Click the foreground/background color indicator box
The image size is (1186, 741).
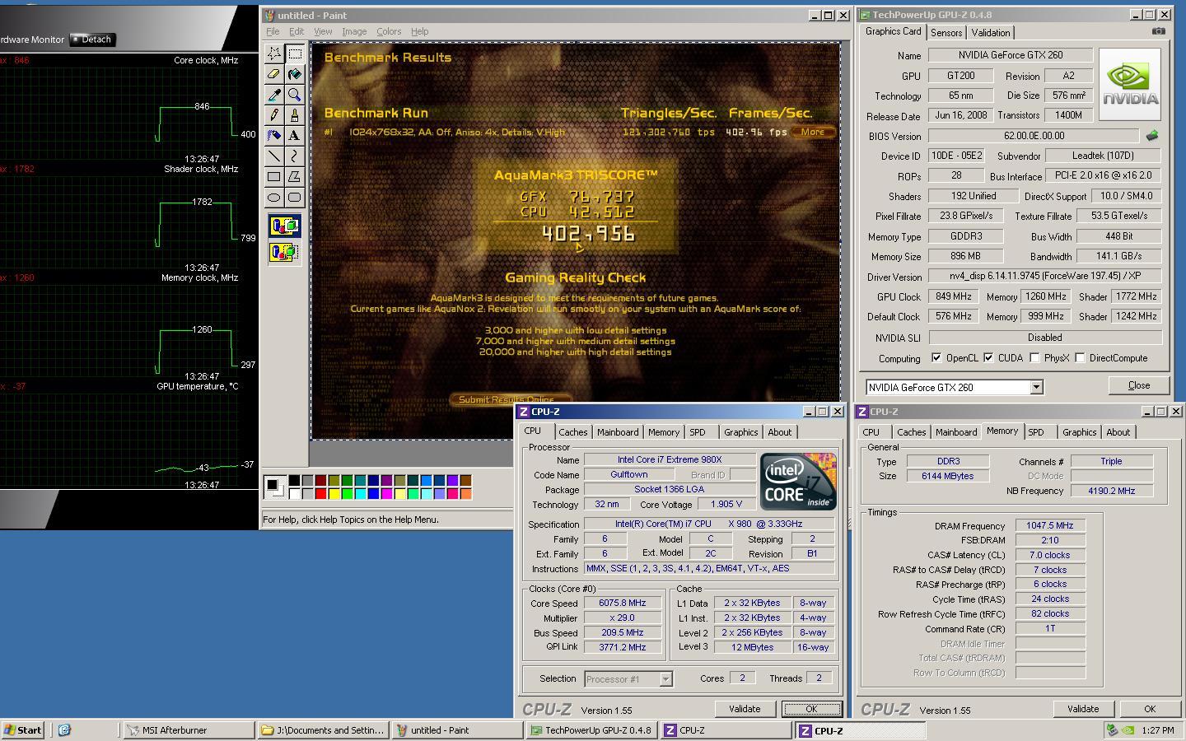click(274, 487)
